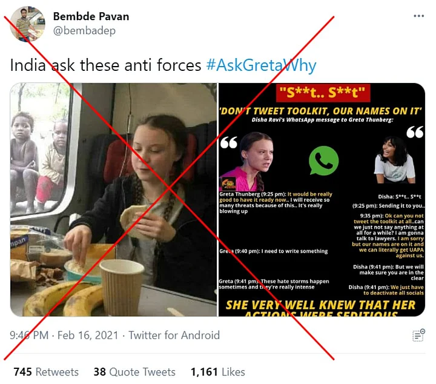Viewport: 436px width, 384px height.
Task: Open the three-dot more options menu
Action: click(418, 16)
